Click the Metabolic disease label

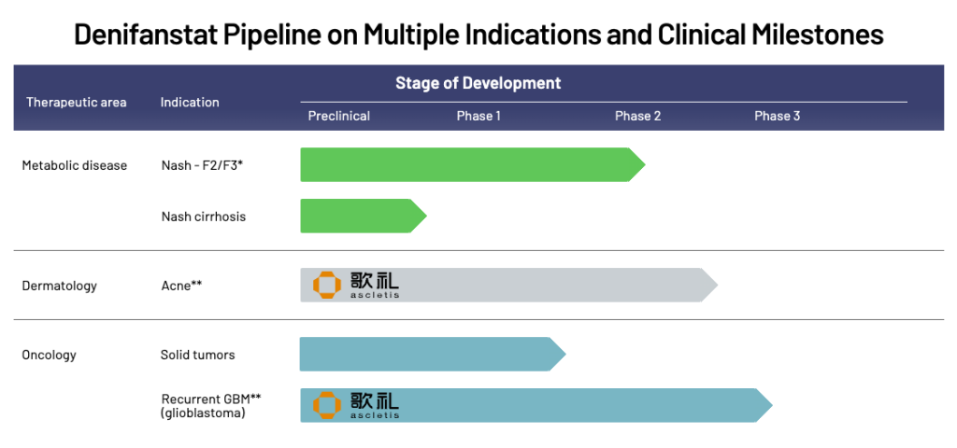75,165
